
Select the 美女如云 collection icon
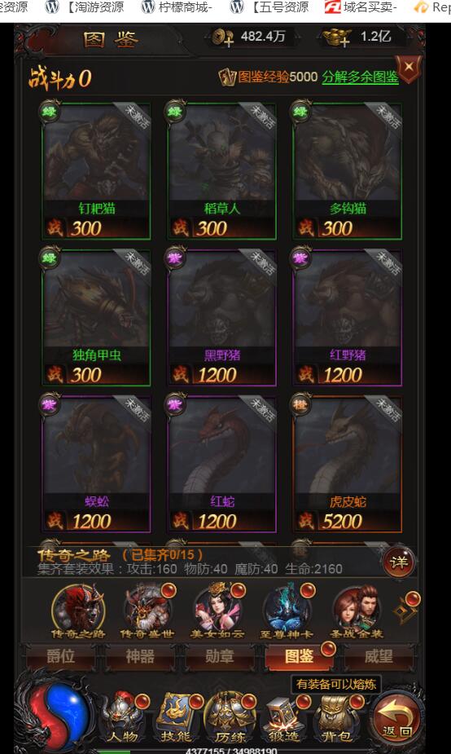tap(217, 611)
